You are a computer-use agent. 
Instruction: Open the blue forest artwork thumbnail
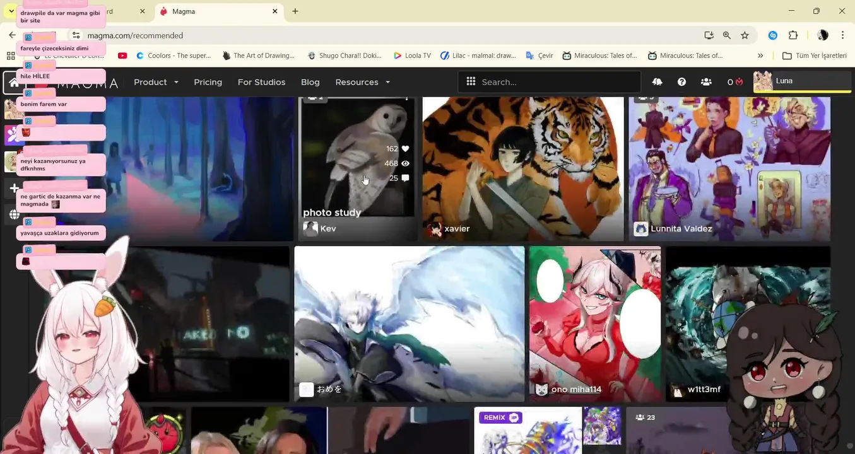(199, 169)
